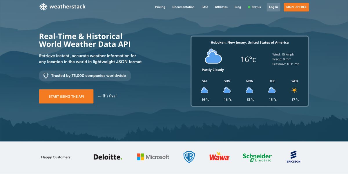
Task: Select the partly cloudy weather icon
Action: (213, 57)
